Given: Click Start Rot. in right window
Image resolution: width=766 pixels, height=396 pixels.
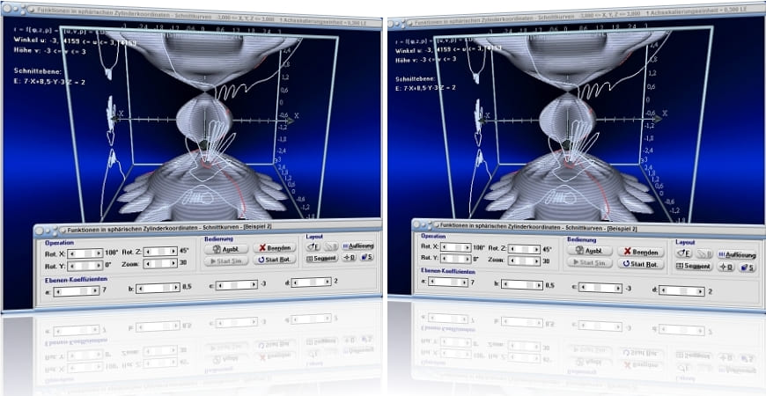Looking at the screenshot, I should pos(640,263).
